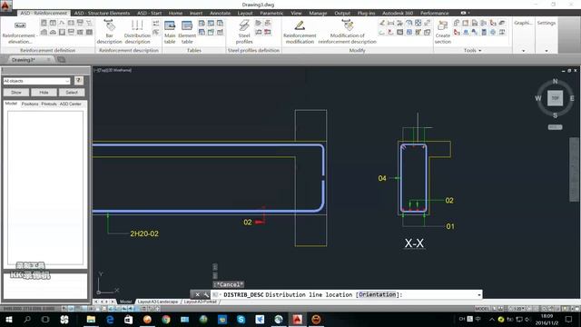
Task: Close the command line with X
Action: 197,294
